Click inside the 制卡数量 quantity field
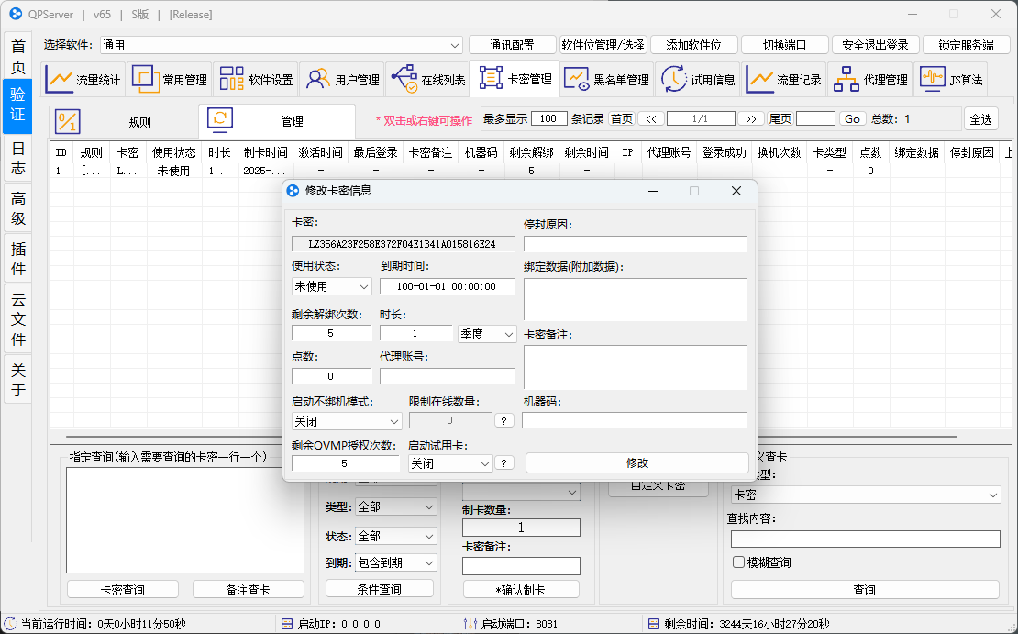The height and width of the screenshot is (634, 1018). (x=521, y=527)
